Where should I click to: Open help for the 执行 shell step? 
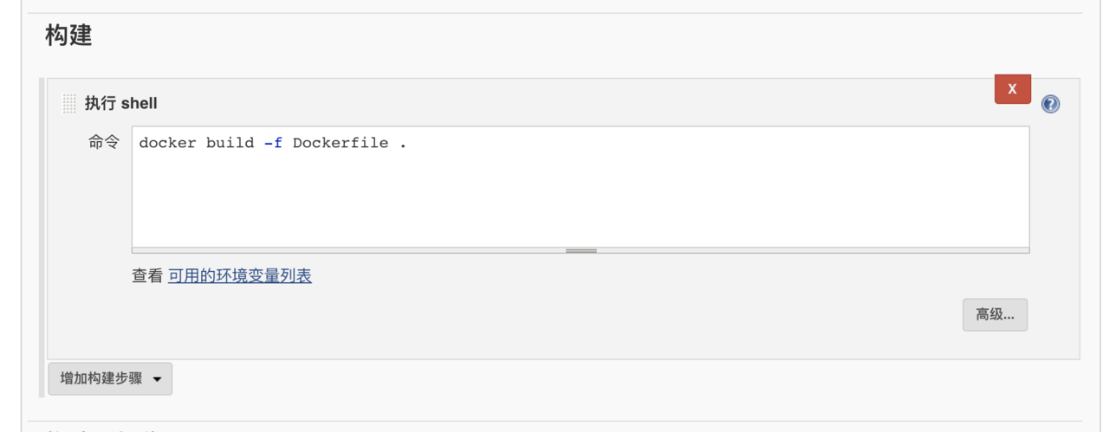1050,104
